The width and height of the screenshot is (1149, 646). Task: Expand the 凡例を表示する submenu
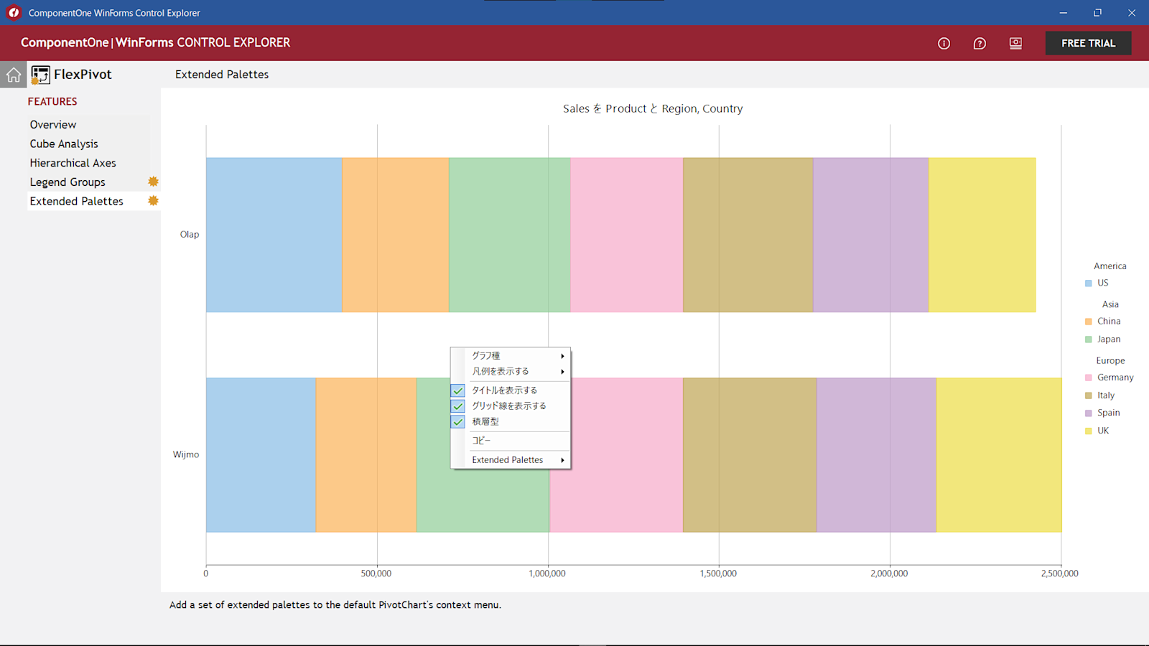click(511, 372)
